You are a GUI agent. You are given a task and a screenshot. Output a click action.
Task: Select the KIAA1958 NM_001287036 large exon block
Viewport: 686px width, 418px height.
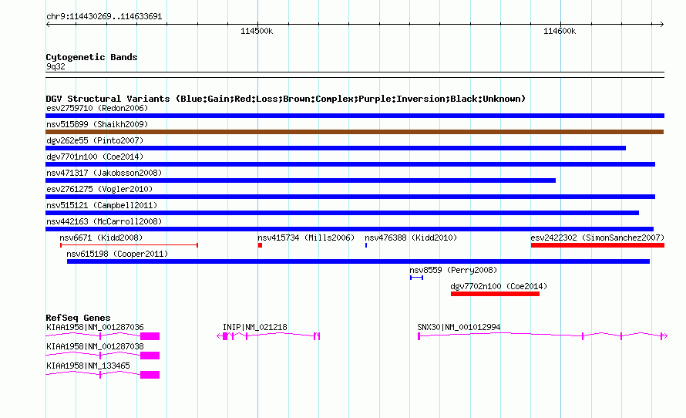(150, 336)
